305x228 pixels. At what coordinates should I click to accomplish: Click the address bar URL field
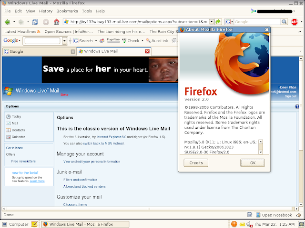[139, 22]
